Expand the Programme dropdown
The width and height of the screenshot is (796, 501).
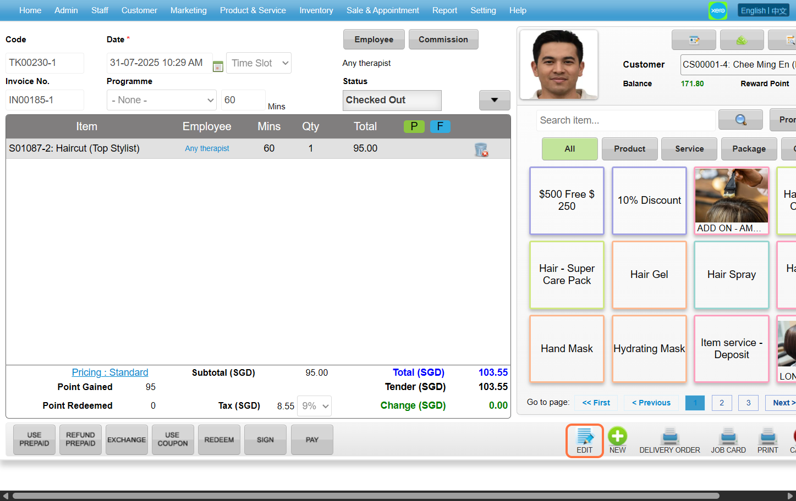[x=162, y=100]
